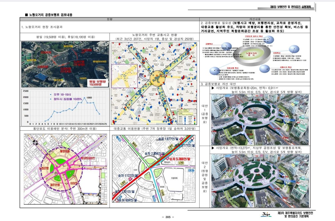
Task: Click the '승차 2,177인/일' label on the transit map
Action: pyautogui.click(x=185, y=145)
